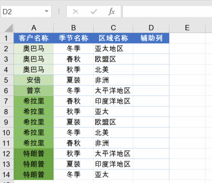The image size is (212, 183).
Task: Select row 2 header
Action: pyautogui.click(x=7, y=48)
